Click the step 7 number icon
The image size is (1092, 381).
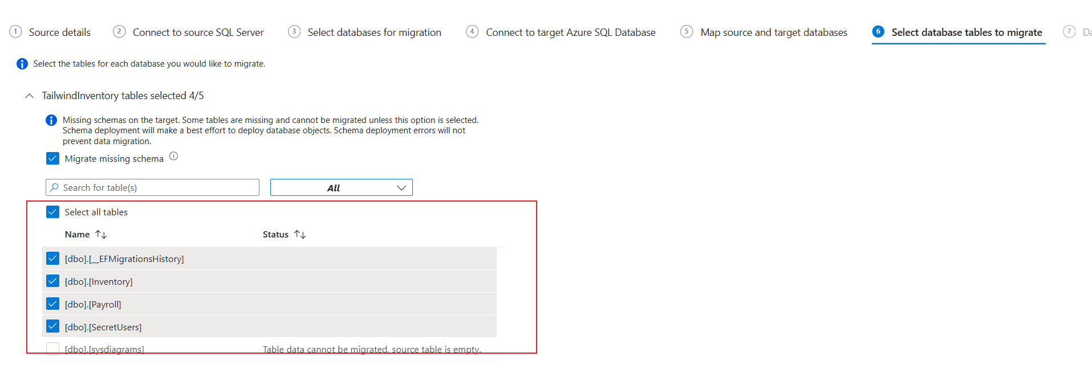[x=1069, y=32]
